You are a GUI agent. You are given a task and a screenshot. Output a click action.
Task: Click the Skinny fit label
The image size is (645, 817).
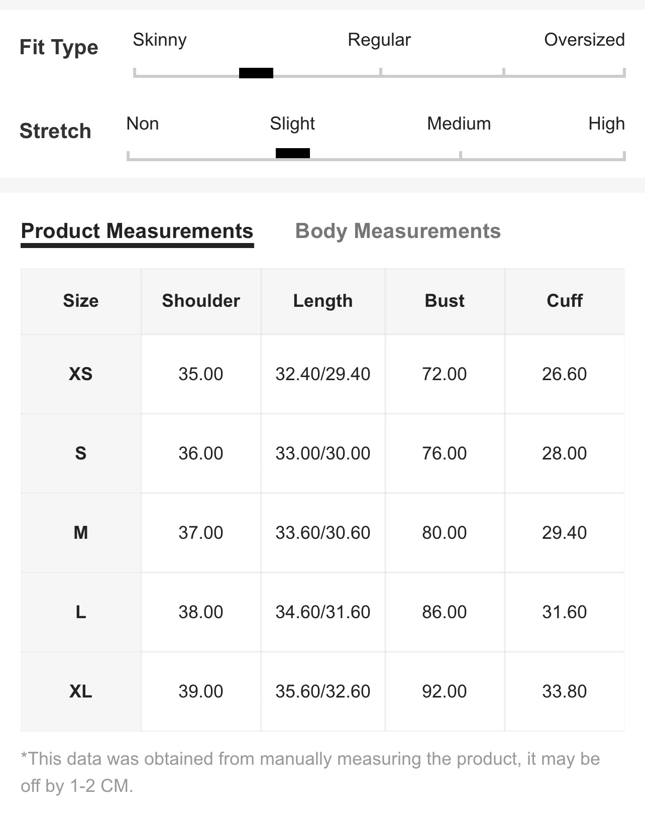(x=160, y=40)
